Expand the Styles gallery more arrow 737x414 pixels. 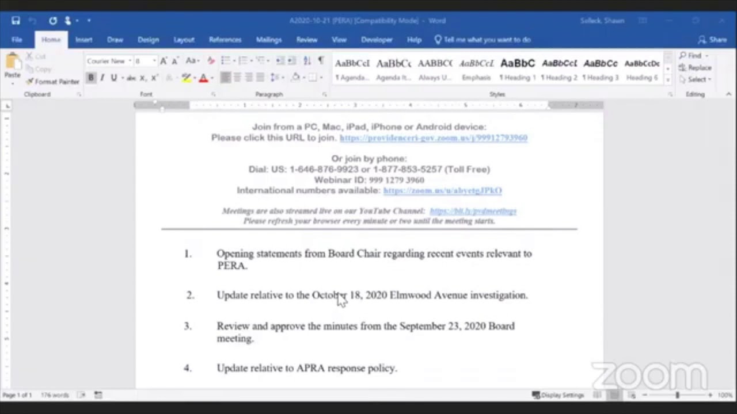point(668,79)
